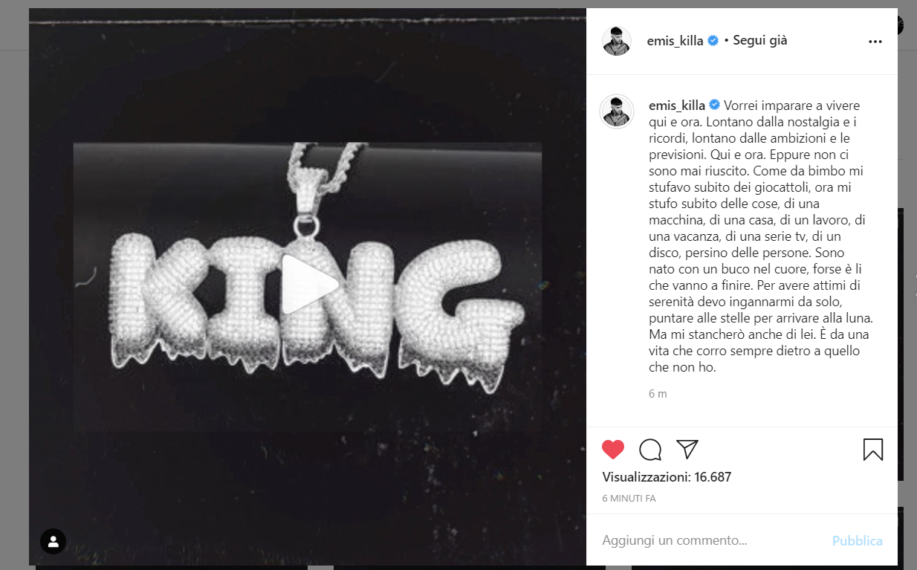The width and height of the screenshot is (917, 570).
Task: Expand the 'Visualizzazioni: 16.687' view count
Action: click(x=667, y=477)
